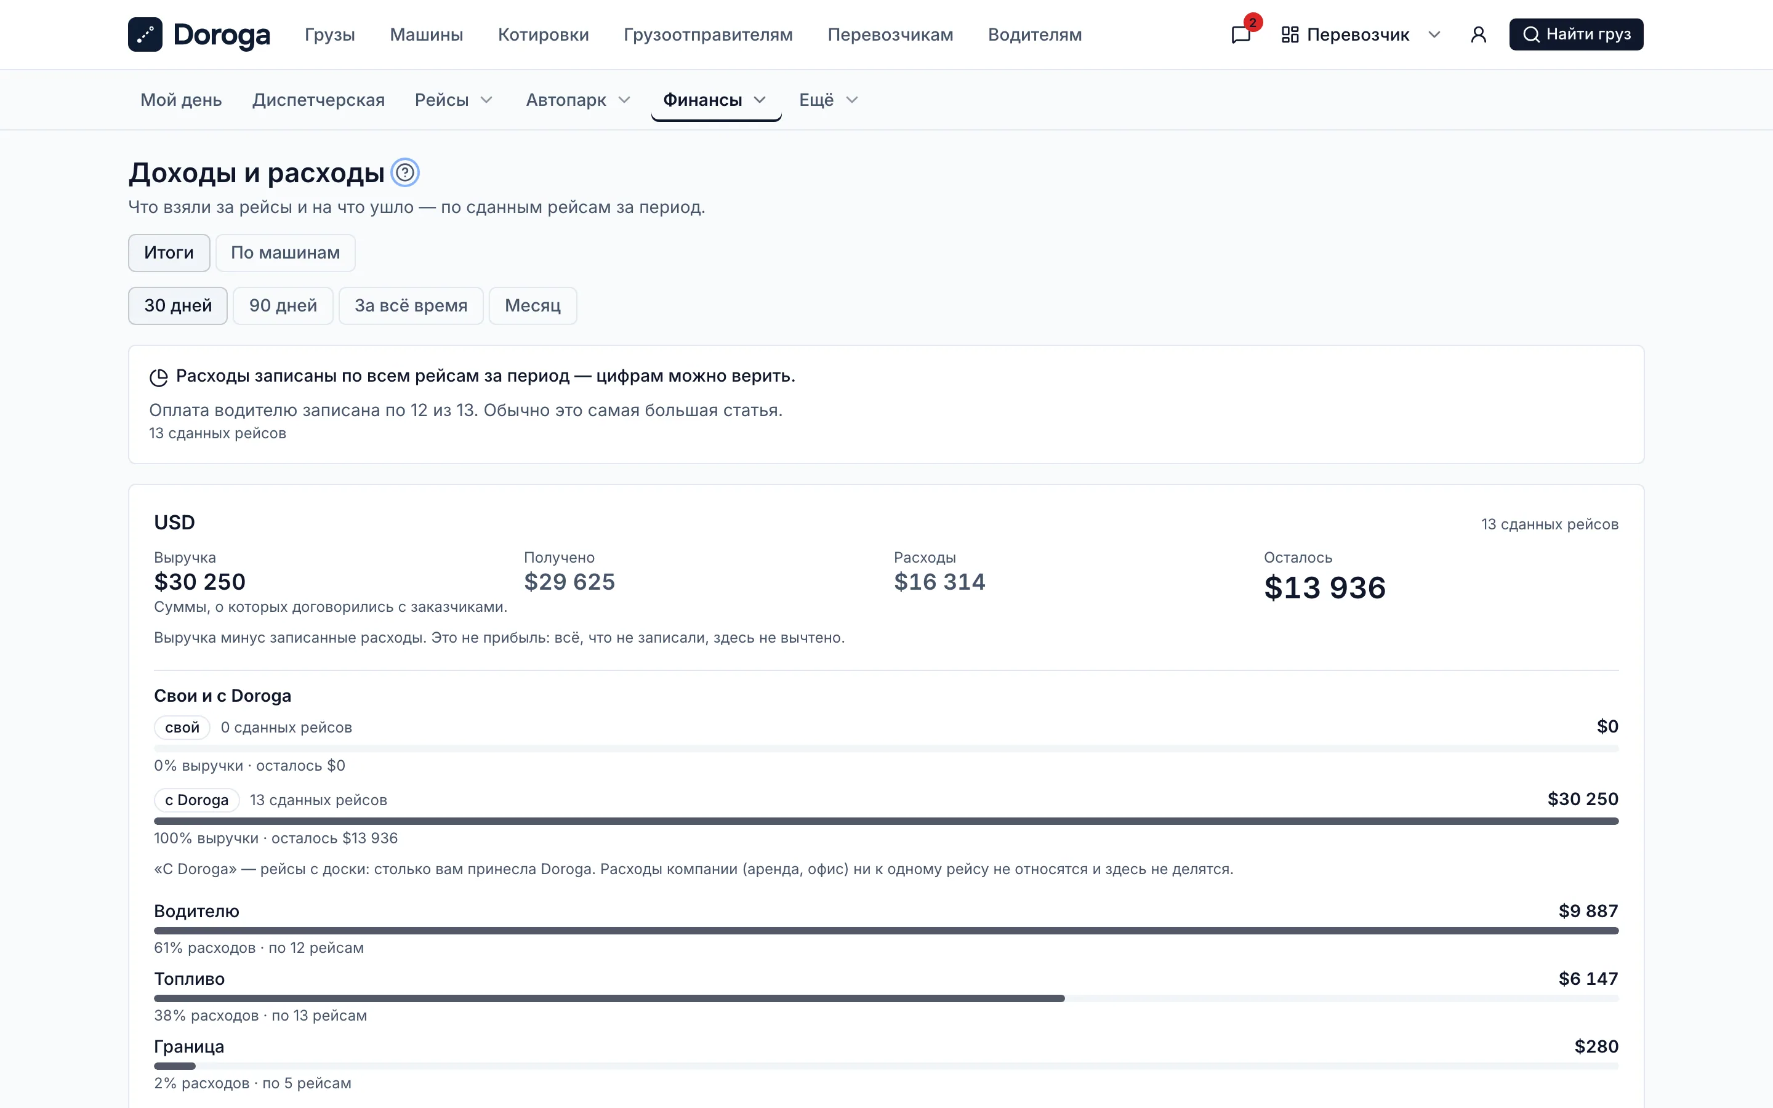Expand the Автопарк dropdown
The width and height of the screenshot is (1773, 1108).
point(578,100)
